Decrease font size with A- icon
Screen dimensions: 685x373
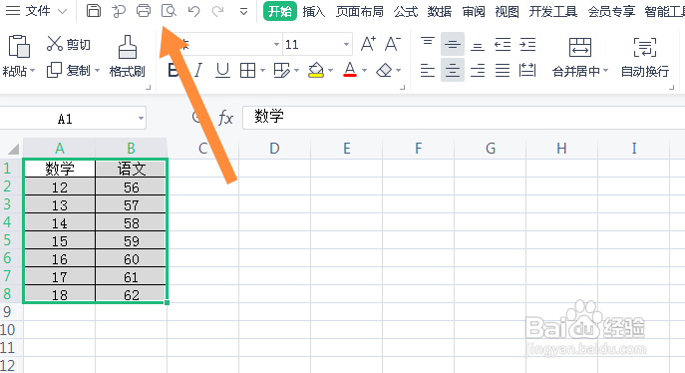[393, 44]
